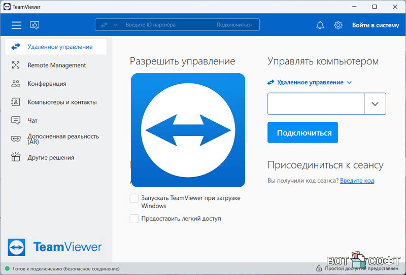Click the Удаленное управление arrows icon in sidebar

pos(16,47)
